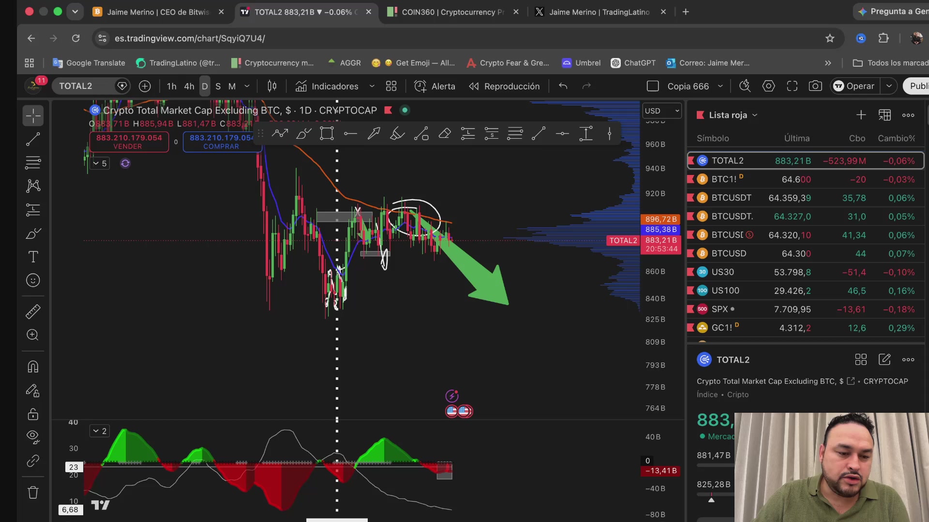
Task: Switch to Jaime Merino CEO de Bitwise tab
Action: 158,12
